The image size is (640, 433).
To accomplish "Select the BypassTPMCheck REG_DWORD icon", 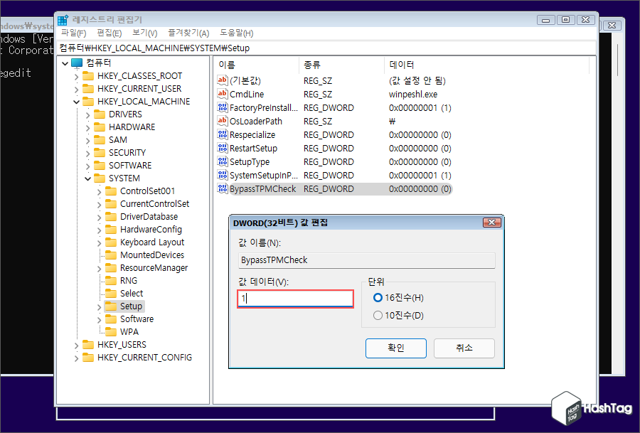I will point(222,188).
